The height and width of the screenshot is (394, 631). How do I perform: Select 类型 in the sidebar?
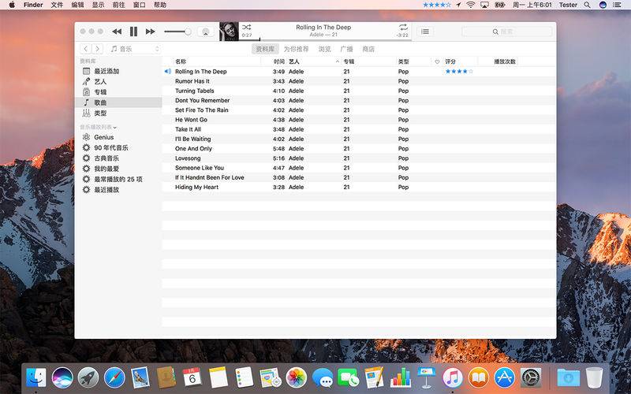pos(118,113)
